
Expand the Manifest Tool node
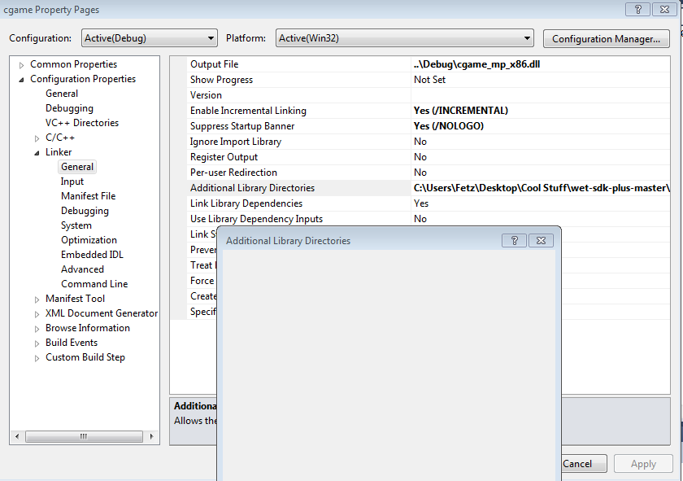click(x=37, y=300)
